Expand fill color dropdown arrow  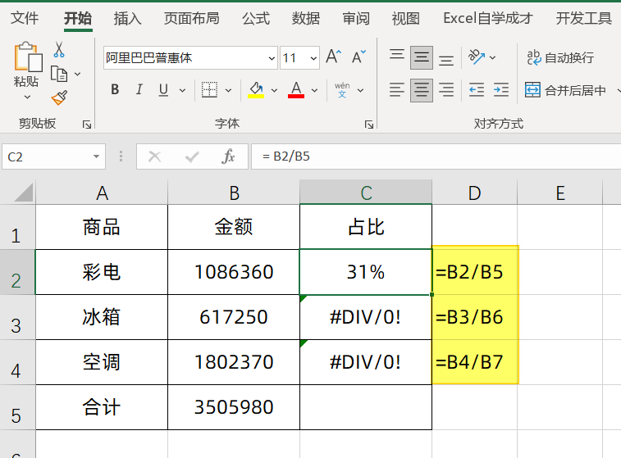pos(274,90)
